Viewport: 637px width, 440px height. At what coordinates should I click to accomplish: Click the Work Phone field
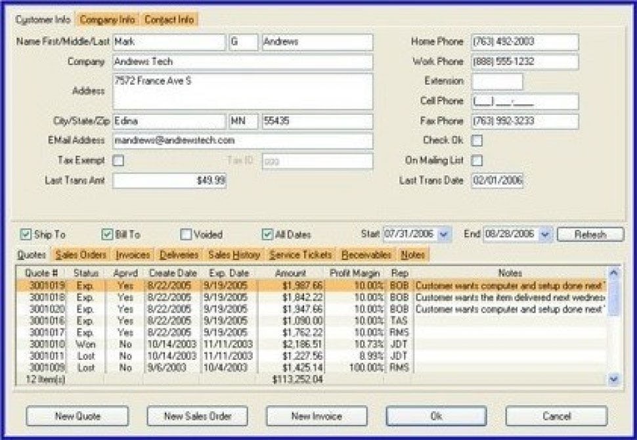coord(525,62)
